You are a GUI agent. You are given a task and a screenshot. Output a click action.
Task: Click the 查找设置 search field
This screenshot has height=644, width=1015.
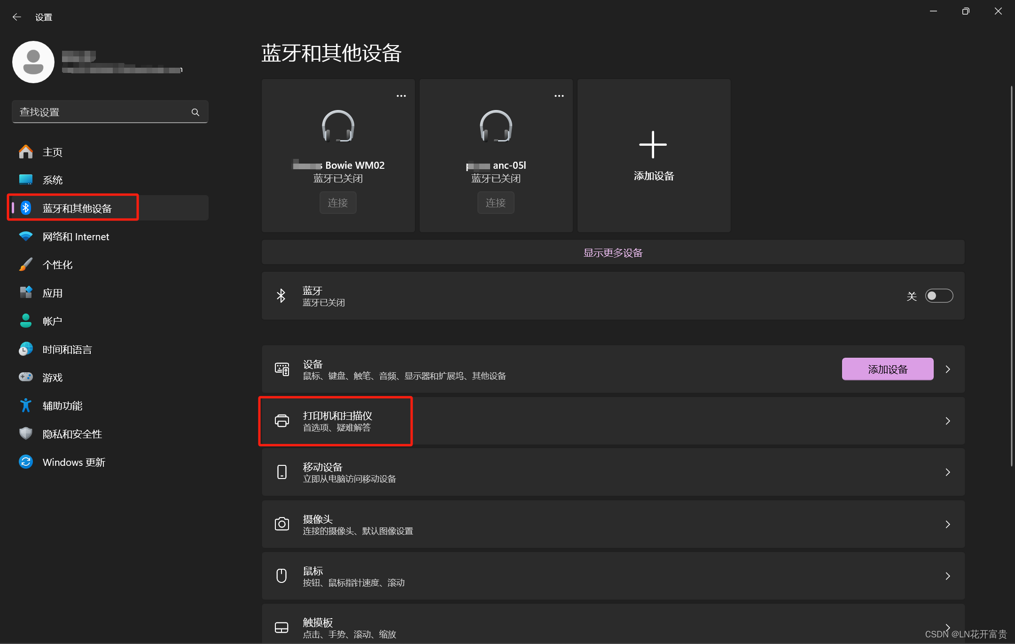[101, 112]
